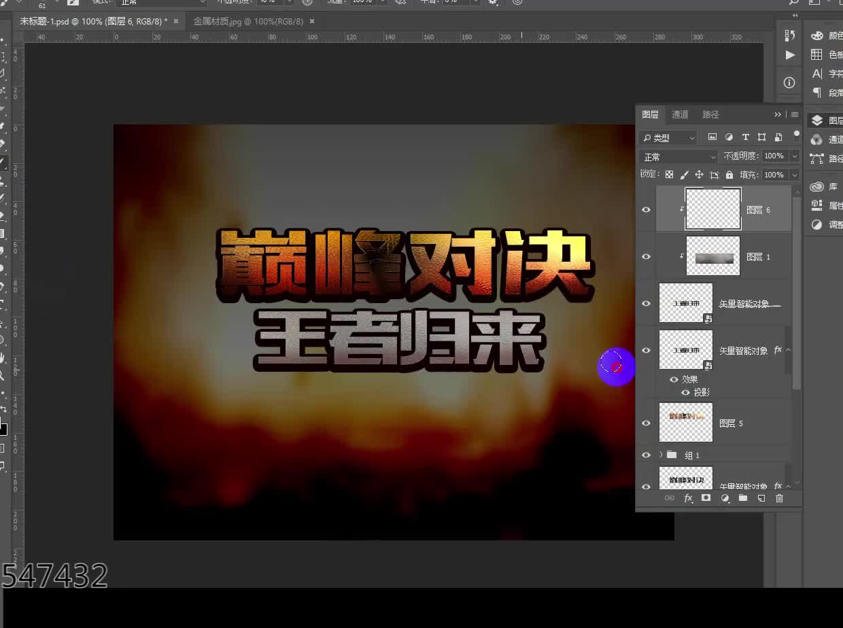The height and width of the screenshot is (628, 843).
Task: Add a layer mask from panel bottom
Action: point(707,499)
